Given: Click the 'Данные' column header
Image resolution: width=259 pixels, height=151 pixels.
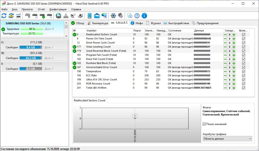Looking at the screenshot, I should coord(208,31).
